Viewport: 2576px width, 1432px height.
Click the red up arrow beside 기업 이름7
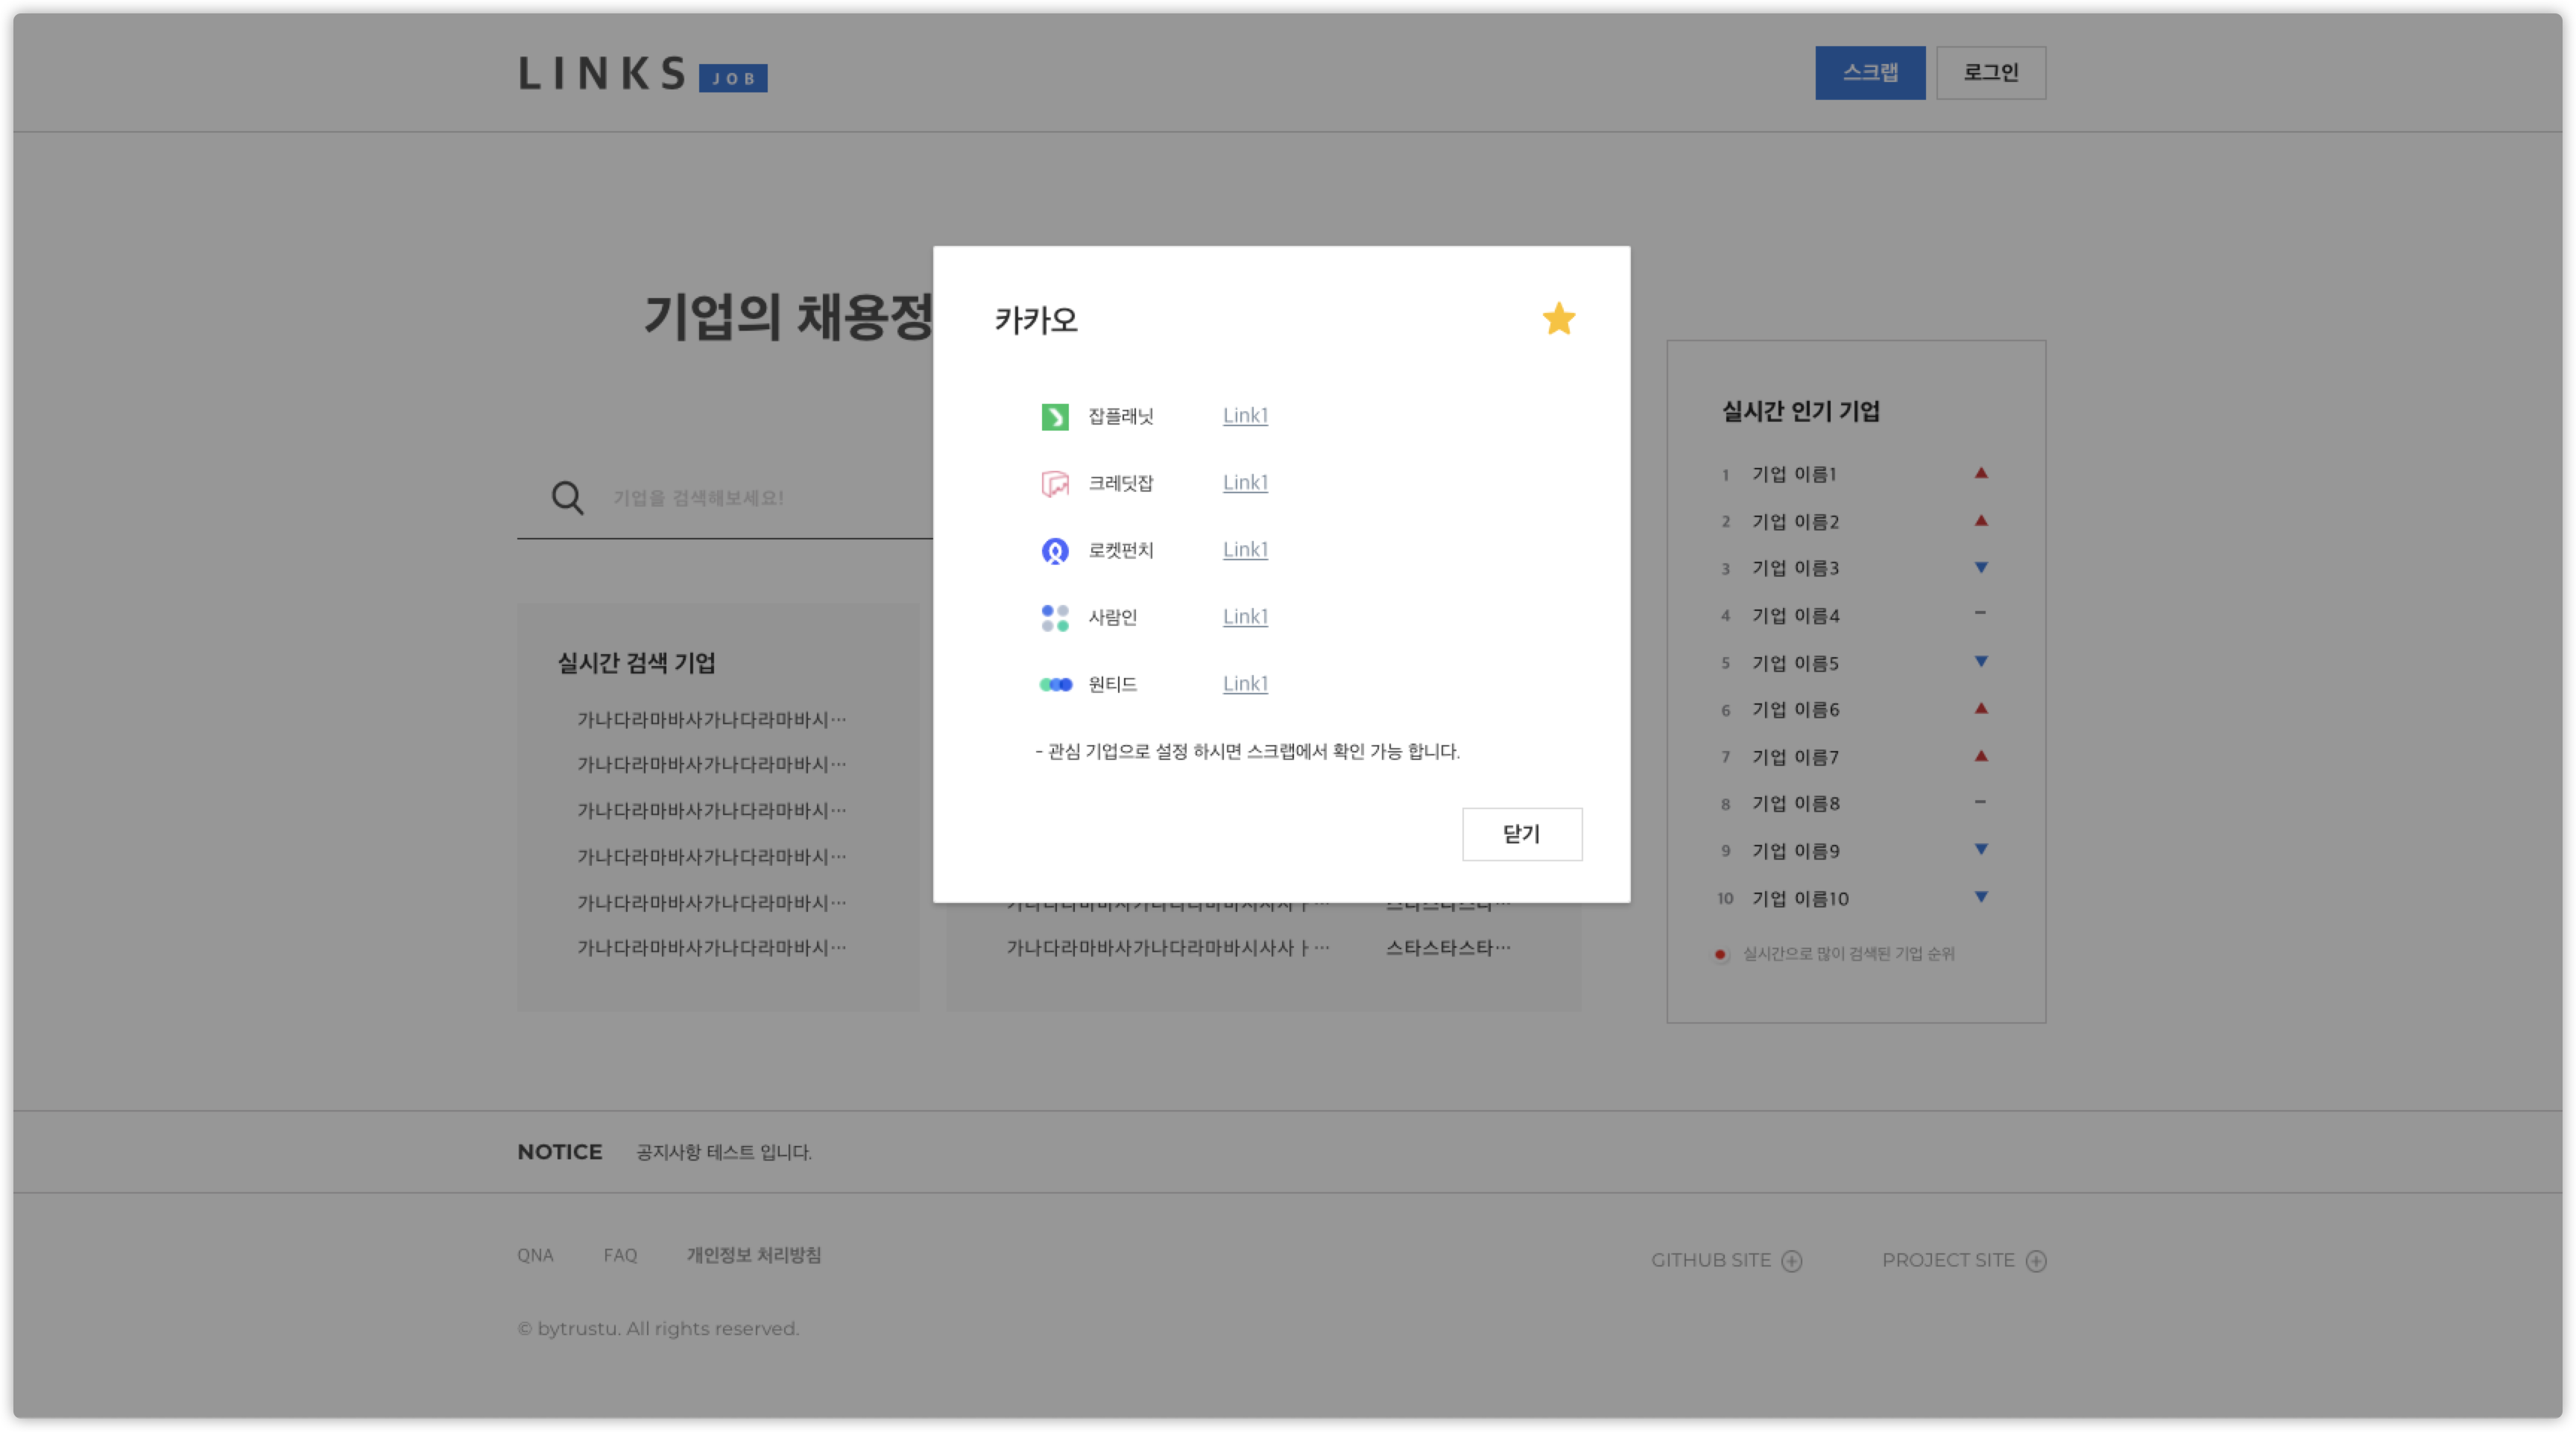coord(1981,756)
